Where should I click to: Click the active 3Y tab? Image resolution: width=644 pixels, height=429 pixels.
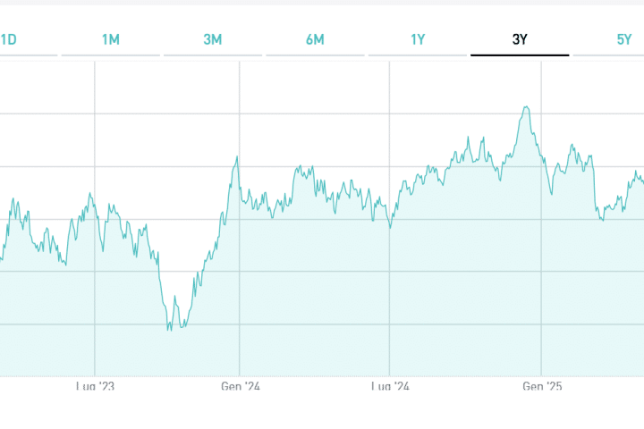(520, 39)
